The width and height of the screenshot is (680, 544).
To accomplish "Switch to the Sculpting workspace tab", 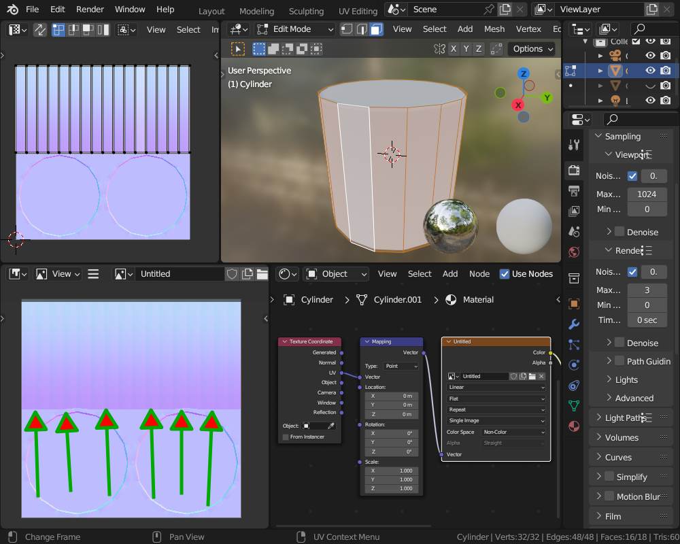I will pyautogui.click(x=306, y=12).
